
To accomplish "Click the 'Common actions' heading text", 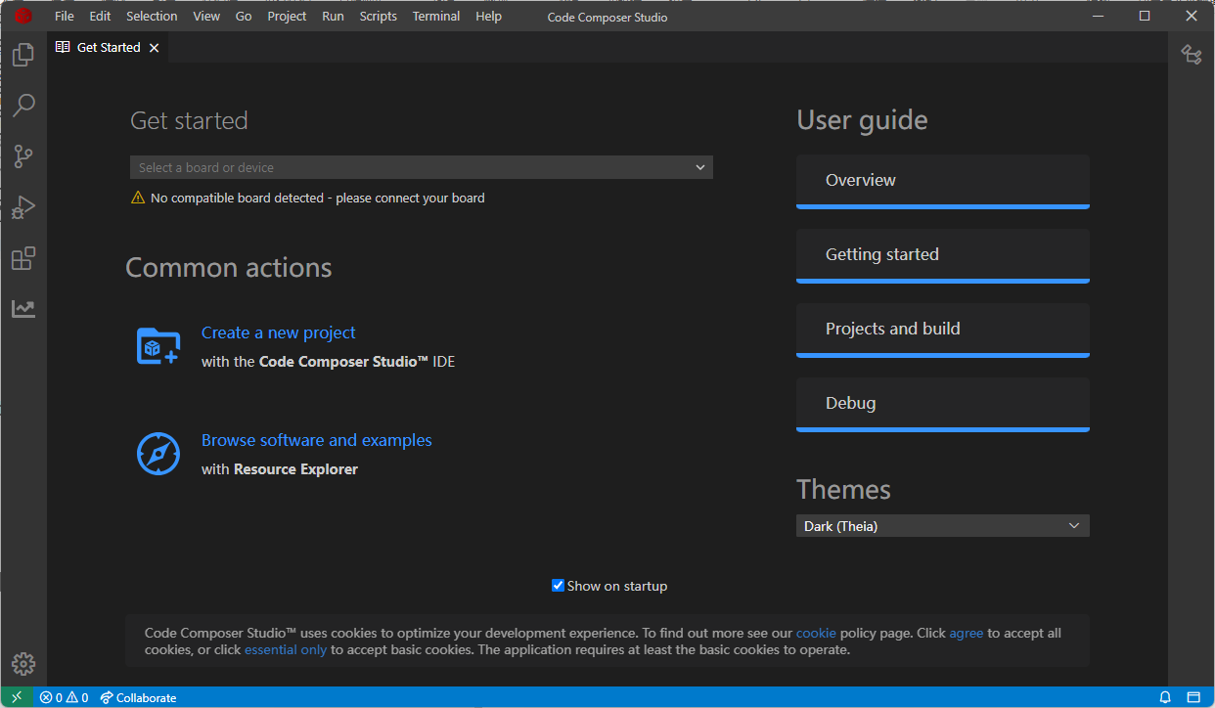I will click(x=229, y=268).
